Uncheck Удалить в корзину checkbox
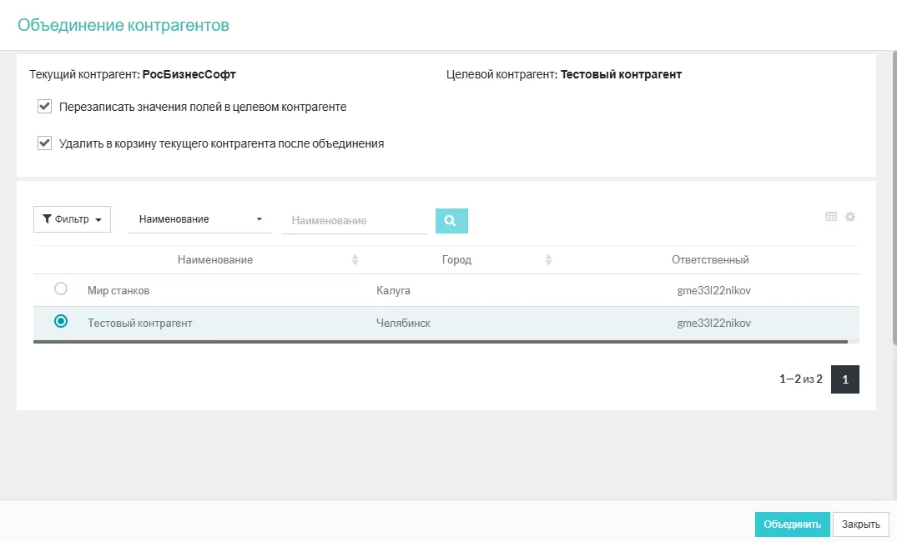This screenshot has width=897, height=542. click(x=45, y=143)
